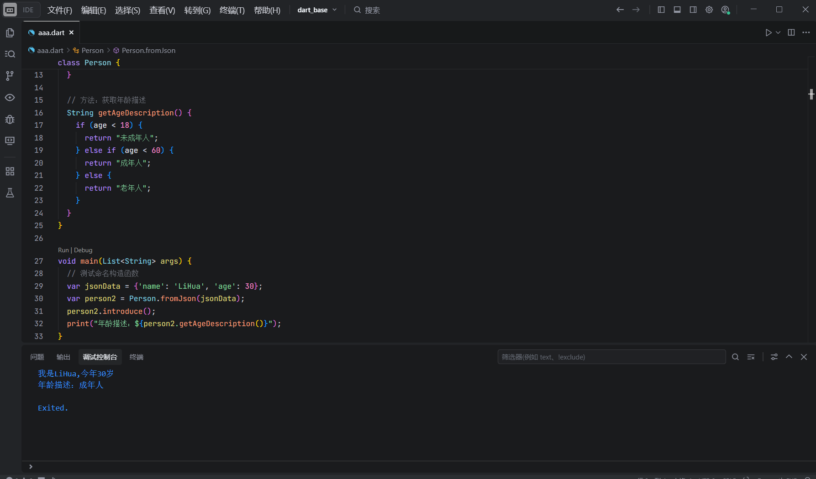This screenshot has height=479, width=816.
Task: Open the testing flask icon in sidebar
Action: [10, 193]
